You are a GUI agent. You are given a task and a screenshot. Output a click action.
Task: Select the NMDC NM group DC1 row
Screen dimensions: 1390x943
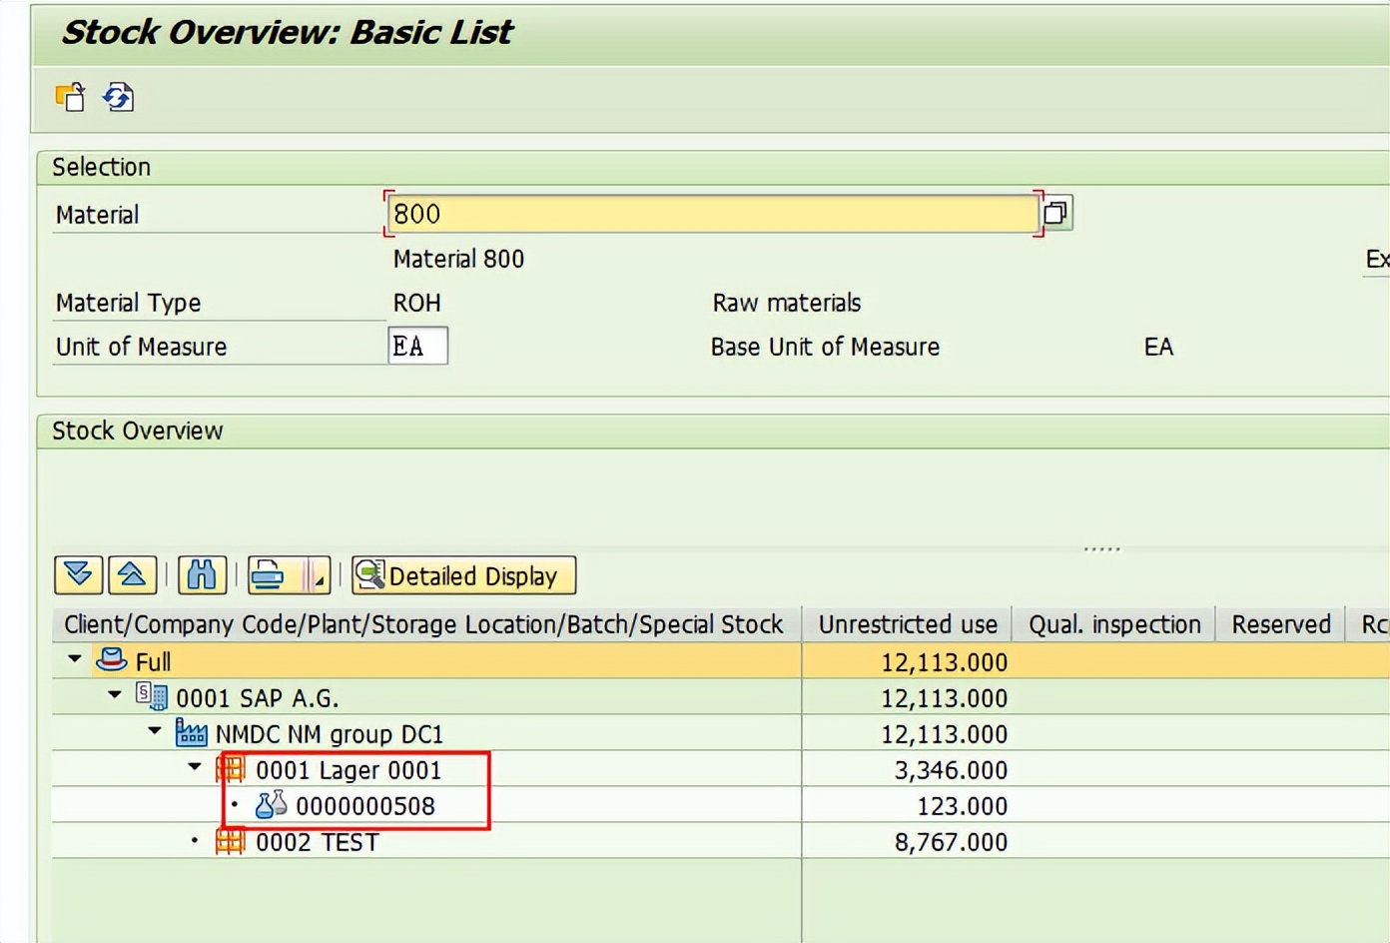[x=330, y=734]
